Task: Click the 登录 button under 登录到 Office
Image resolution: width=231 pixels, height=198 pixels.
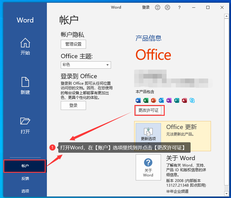Action: (x=73, y=105)
